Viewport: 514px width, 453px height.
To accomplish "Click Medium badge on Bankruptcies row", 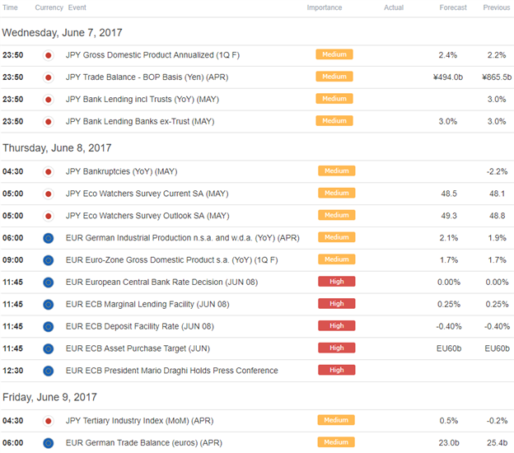I will point(337,170).
